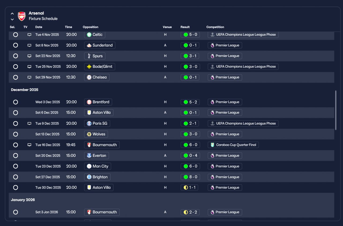
Task: Sort by the Date column header
Action: click(x=39, y=27)
